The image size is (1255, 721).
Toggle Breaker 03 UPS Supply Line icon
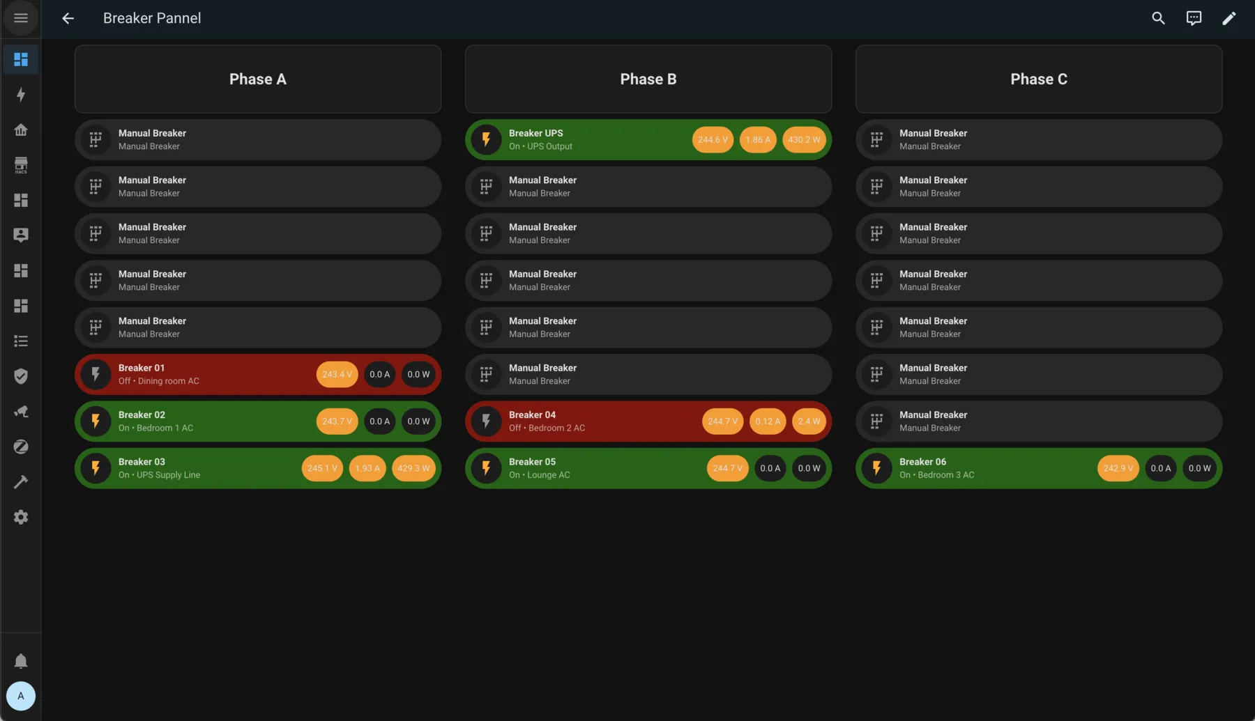(96, 468)
